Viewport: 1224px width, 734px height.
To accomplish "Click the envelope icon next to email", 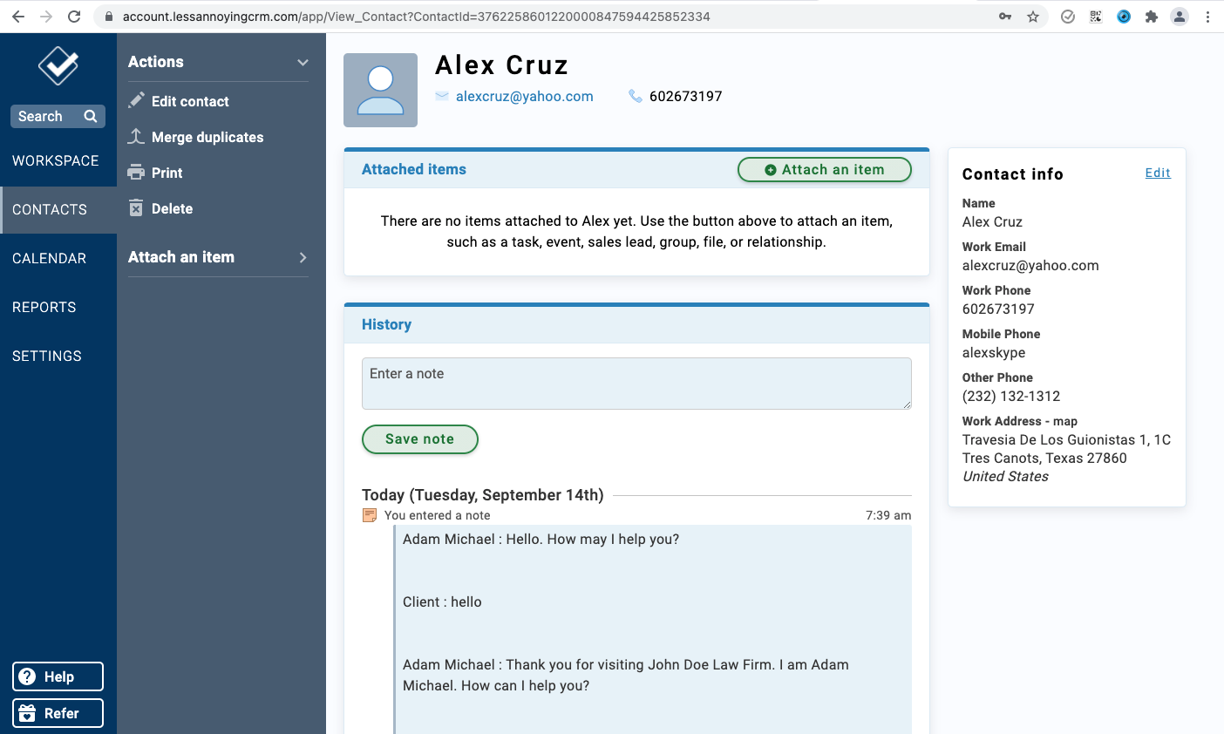I will 442,96.
